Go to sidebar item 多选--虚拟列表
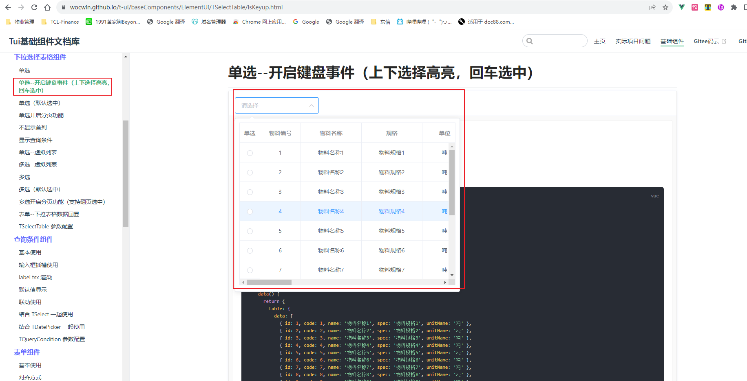The image size is (747, 381). tap(38, 164)
